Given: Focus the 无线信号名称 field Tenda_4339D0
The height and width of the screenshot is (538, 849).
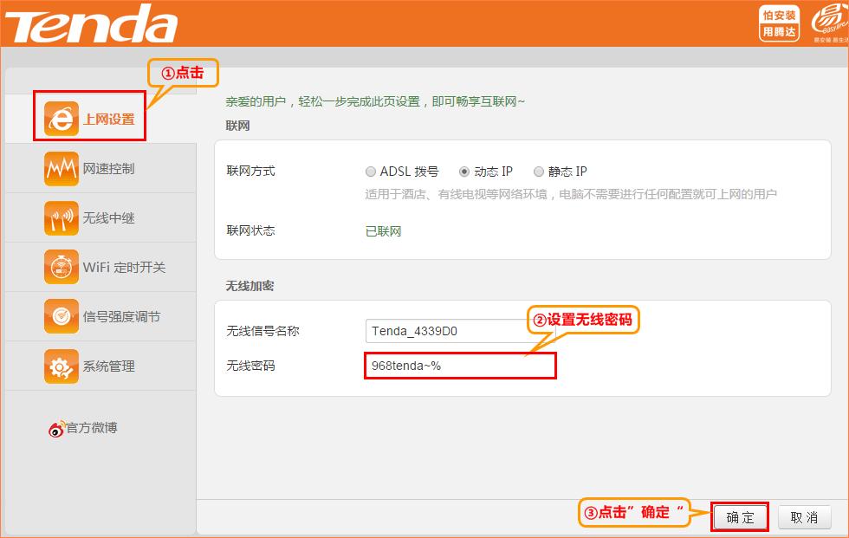Looking at the screenshot, I should 459,331.
